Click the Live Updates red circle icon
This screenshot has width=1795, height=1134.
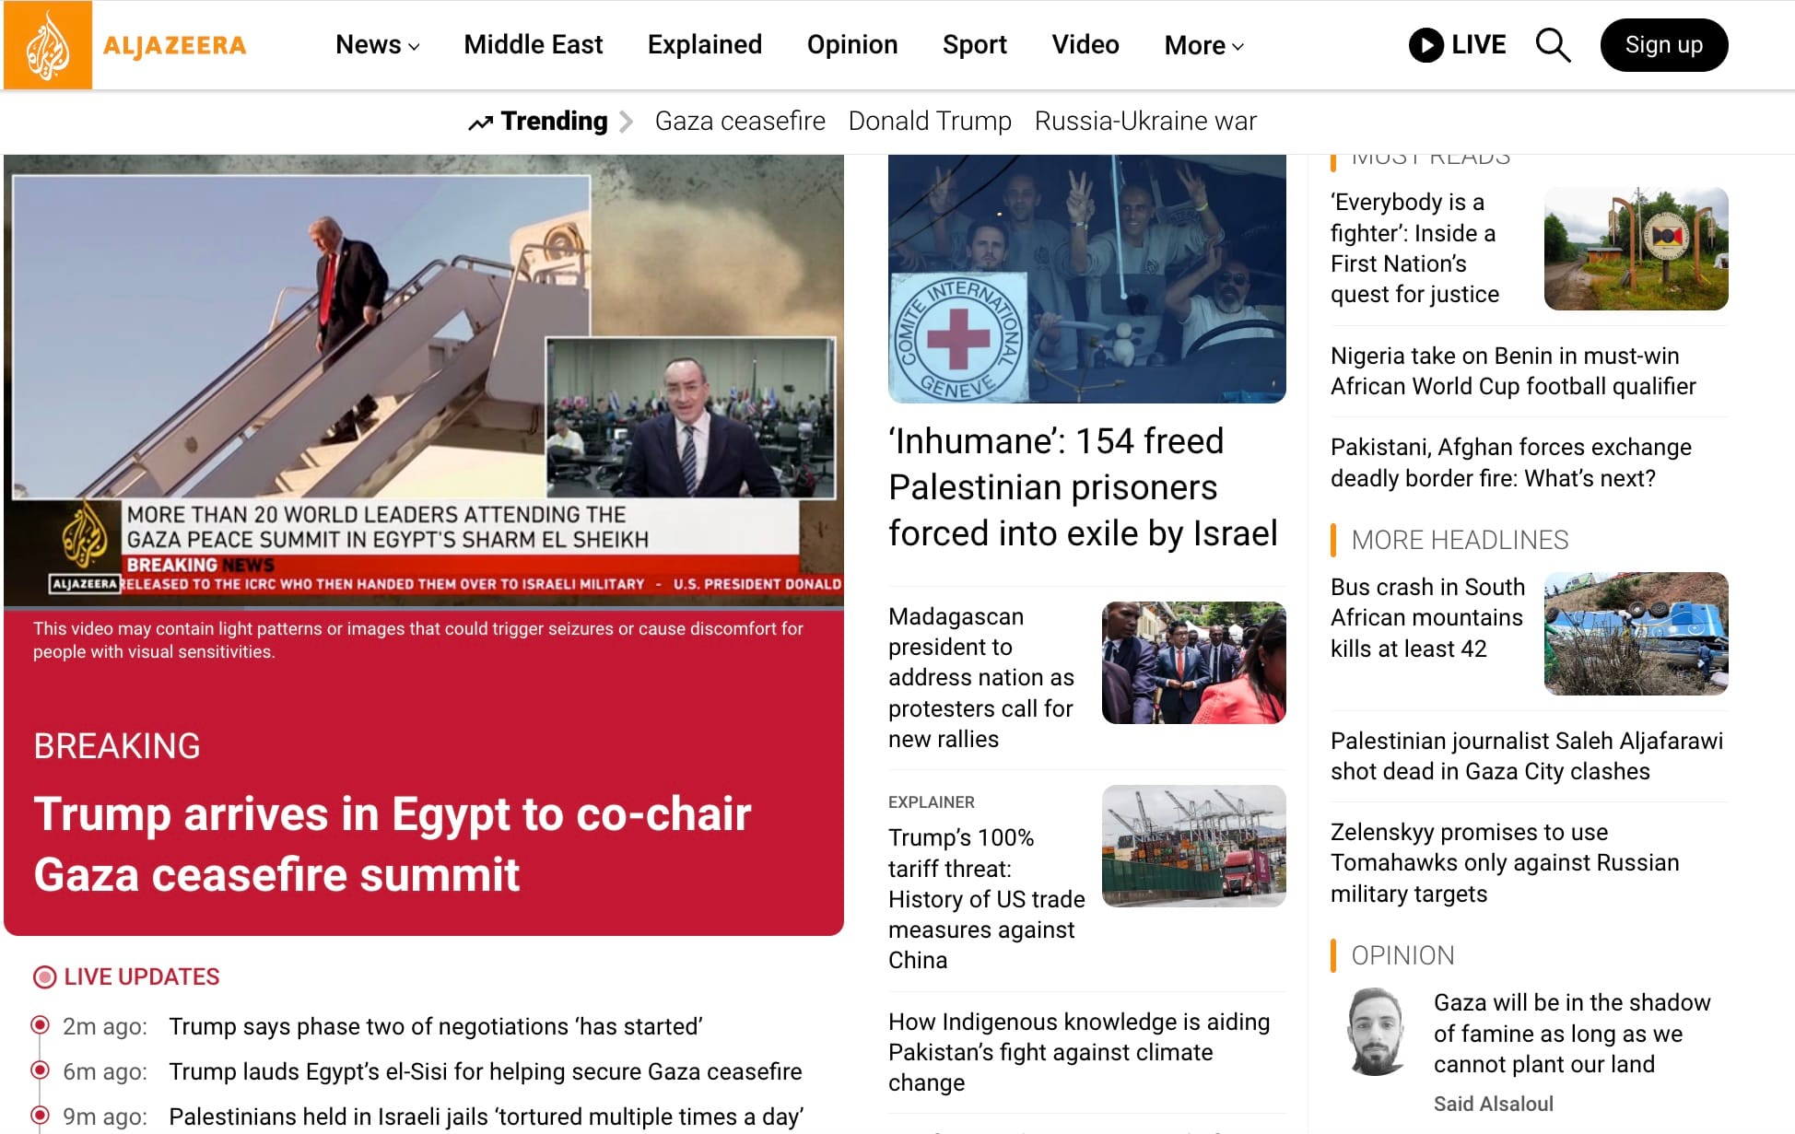44,977
